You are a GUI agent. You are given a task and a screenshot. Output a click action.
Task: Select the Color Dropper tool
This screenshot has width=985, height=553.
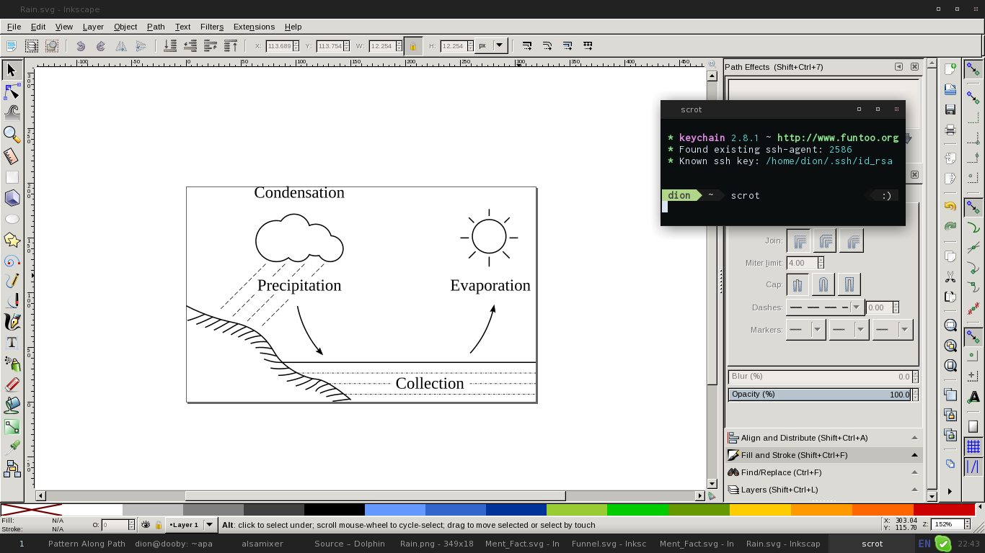[x=12, y=447]
